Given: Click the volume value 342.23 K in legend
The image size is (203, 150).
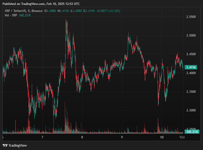Looking at the screenshot, I should coord(25,15).
